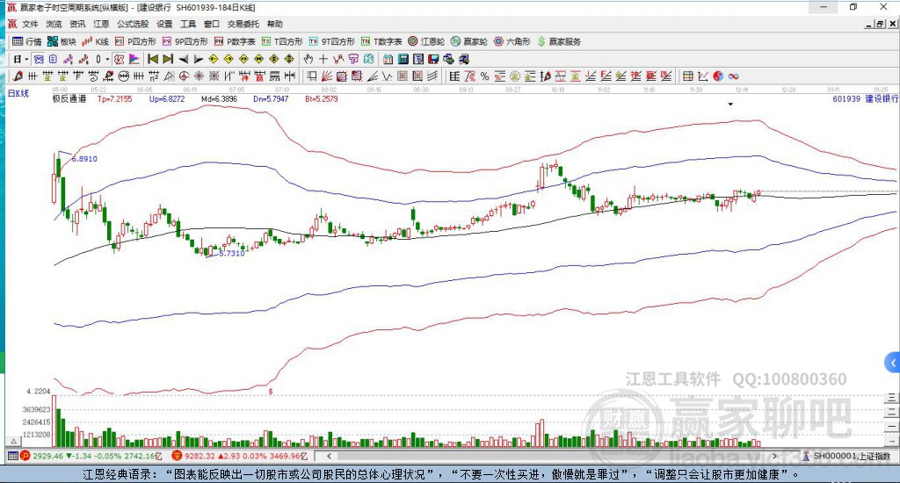The image size is (900, 483).
Task: Click the grid table icon
Action: pos(687,76)
